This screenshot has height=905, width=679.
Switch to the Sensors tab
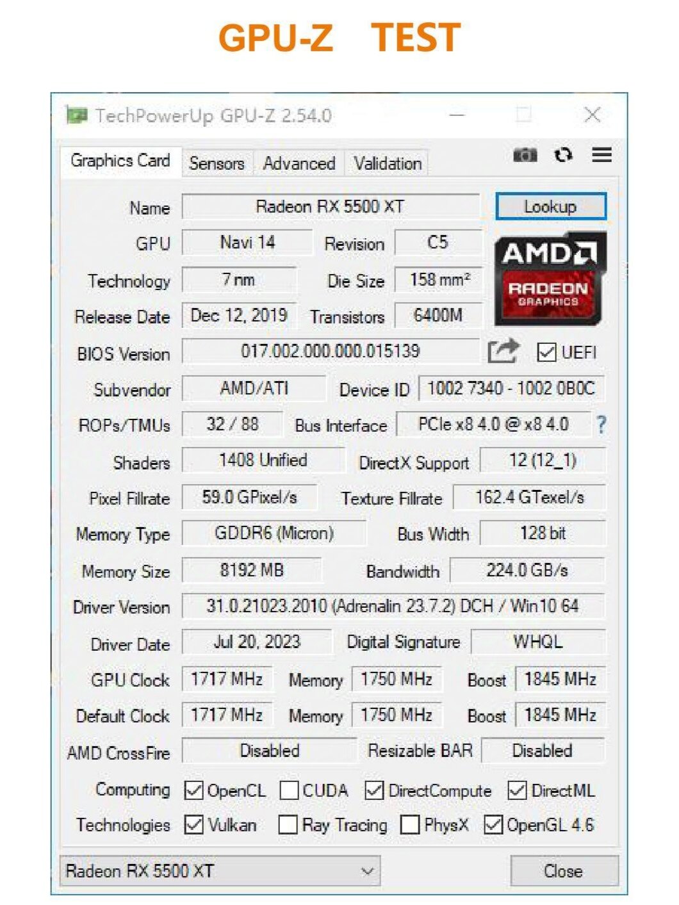pos(217,163)
